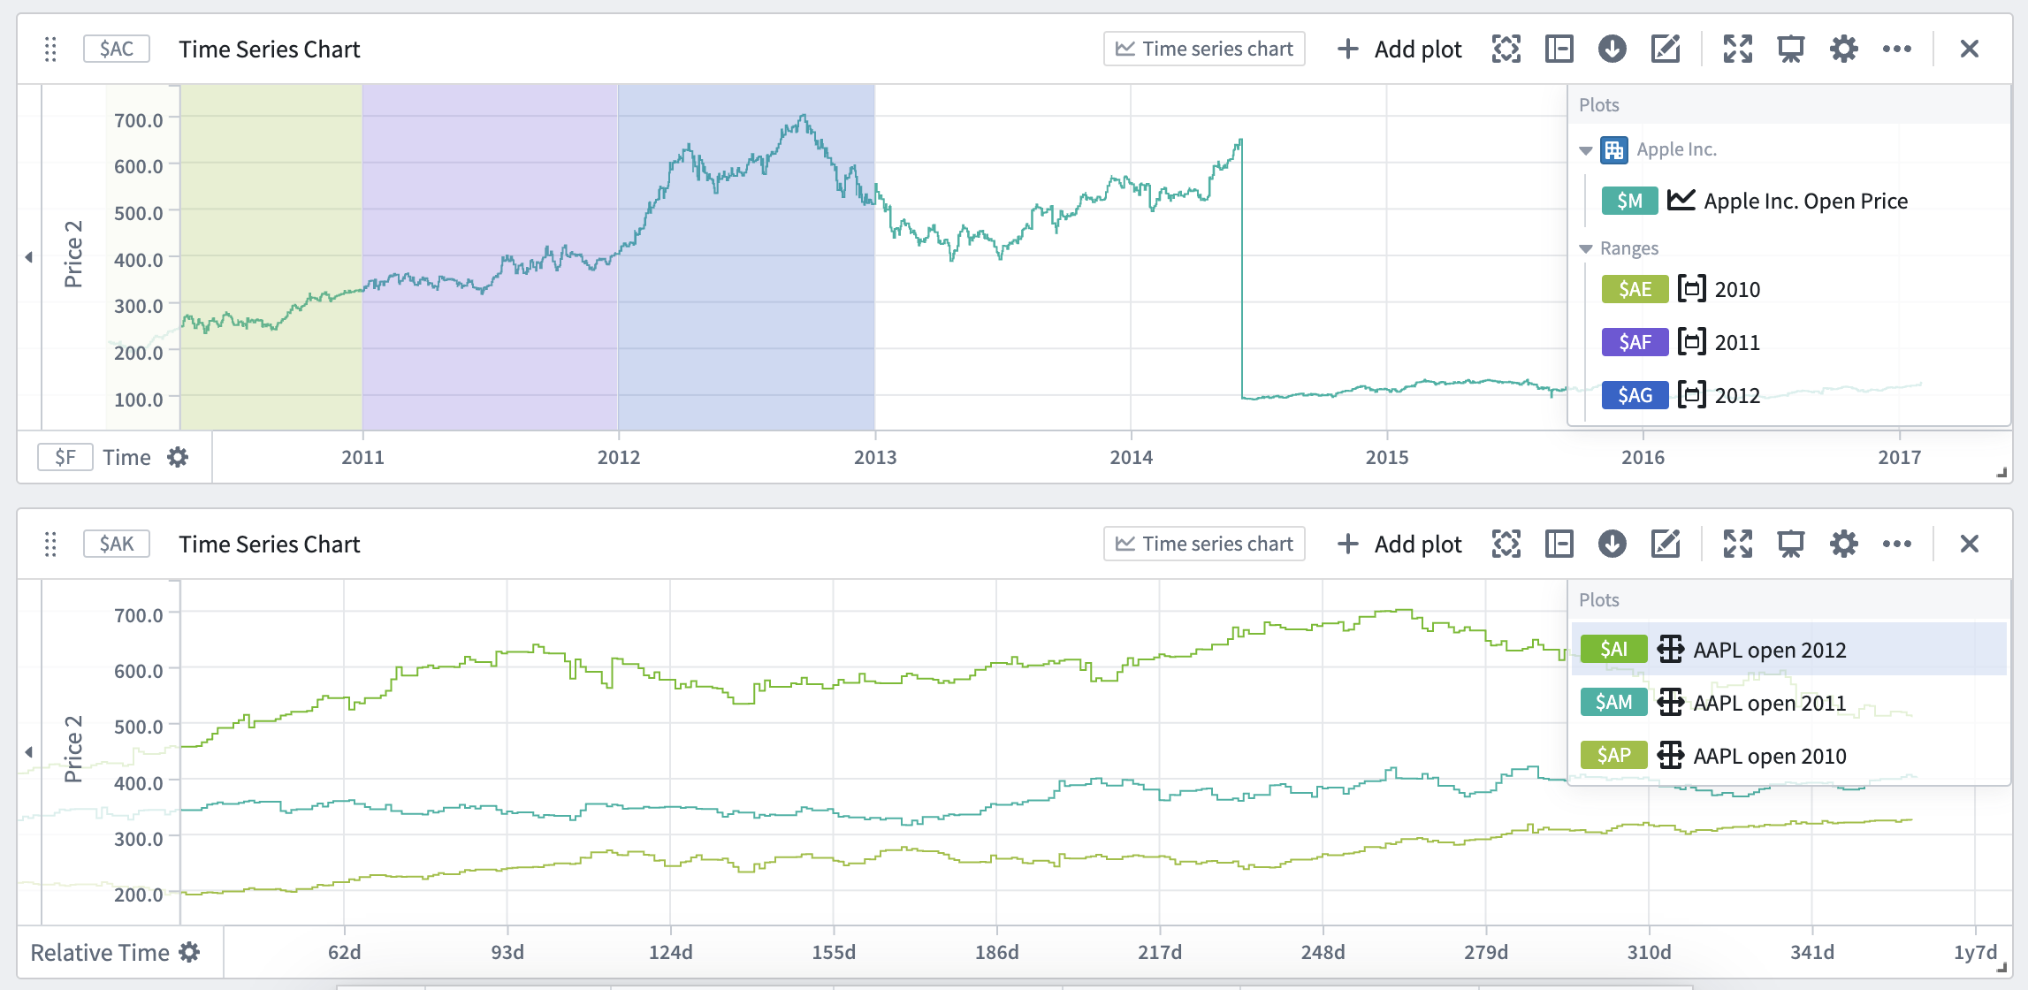Collapse the Price 2 axis arrow in the $AC chart
Image resolution: width=2028 pixels, height=990 pixels.
point(28,257)
